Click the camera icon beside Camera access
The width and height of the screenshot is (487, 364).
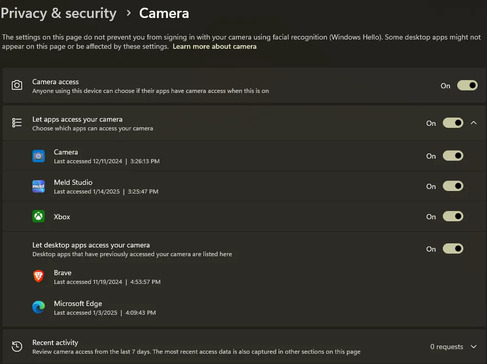(x=17, y=85)
